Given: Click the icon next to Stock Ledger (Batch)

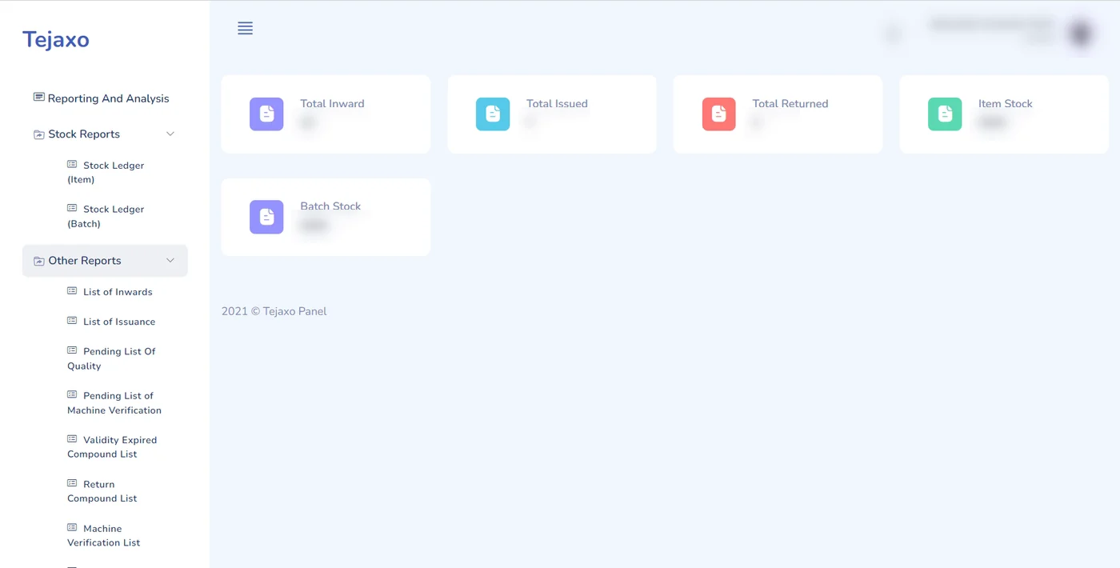Looking at the screenshot, I should point(72,208).
